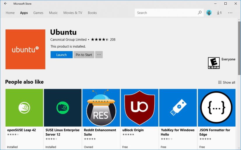Minimize the Microsoft Store window
This screenshot has height=150, width=241.
tap(215, 4)
